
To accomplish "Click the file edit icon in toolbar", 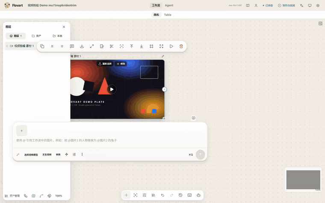I will click(x=102, y=46).
